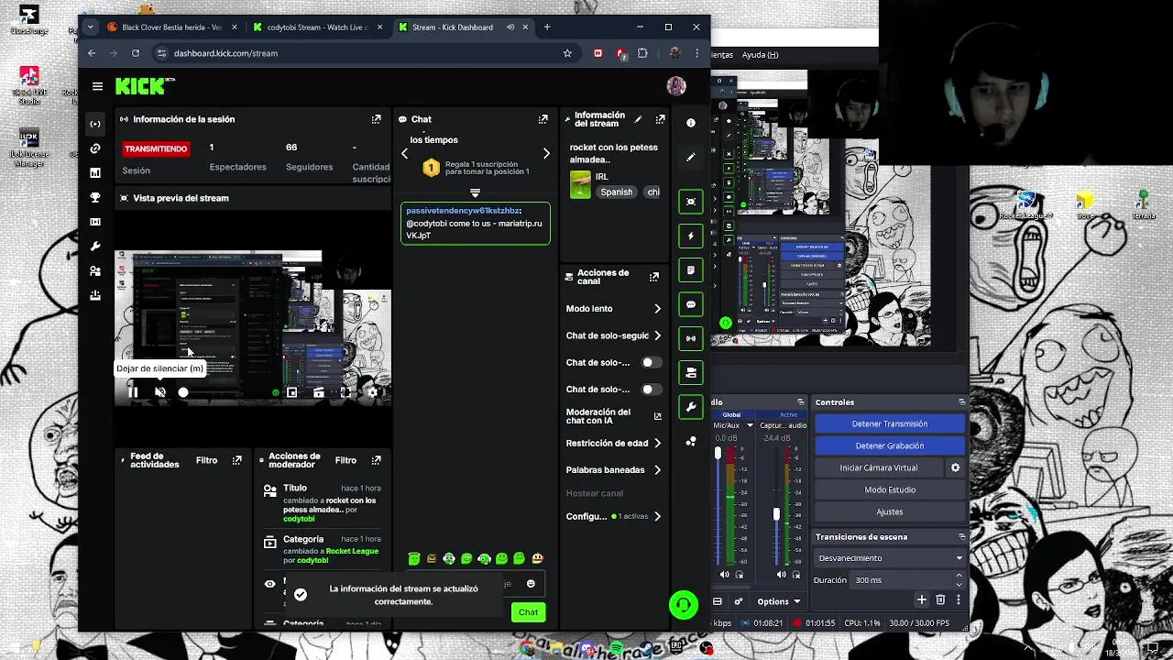The height and width of the screenshot is (660, 1173).
Task: Click Detener Grabación in OBS
Action: (x=890, y=445)
